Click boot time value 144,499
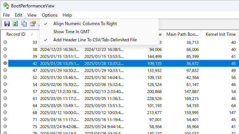Image resolution: width=239 pixels, height=134 pixels. pyautogui.click(x=155, y=56)
